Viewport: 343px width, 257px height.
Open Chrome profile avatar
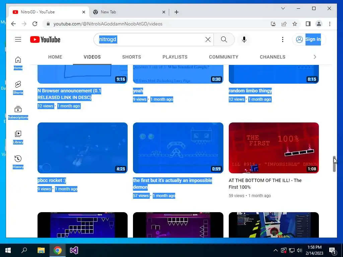(319, 24)
